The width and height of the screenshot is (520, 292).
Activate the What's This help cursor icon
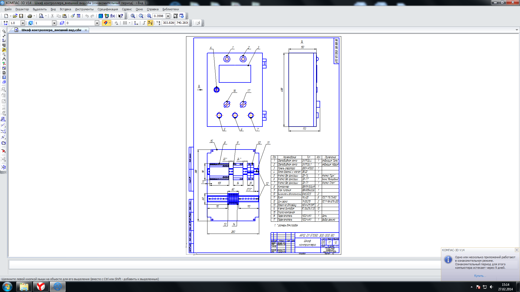(x=121, y=16)
